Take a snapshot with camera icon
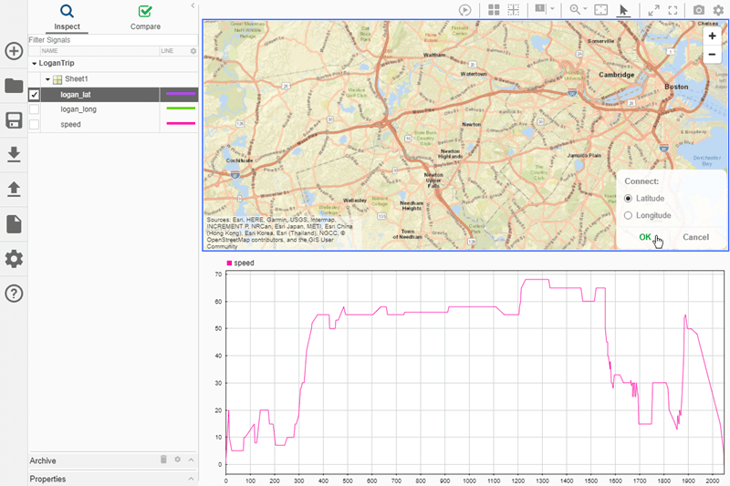 [x=699, y=10]
